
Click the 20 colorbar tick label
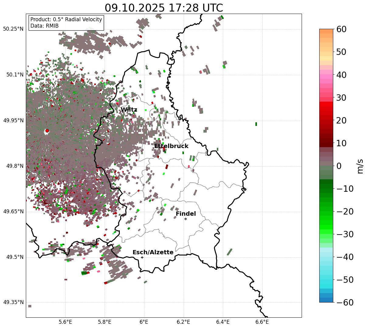[342, 120]
